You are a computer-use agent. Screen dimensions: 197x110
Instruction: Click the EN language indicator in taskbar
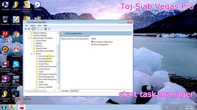coord(167,107)
